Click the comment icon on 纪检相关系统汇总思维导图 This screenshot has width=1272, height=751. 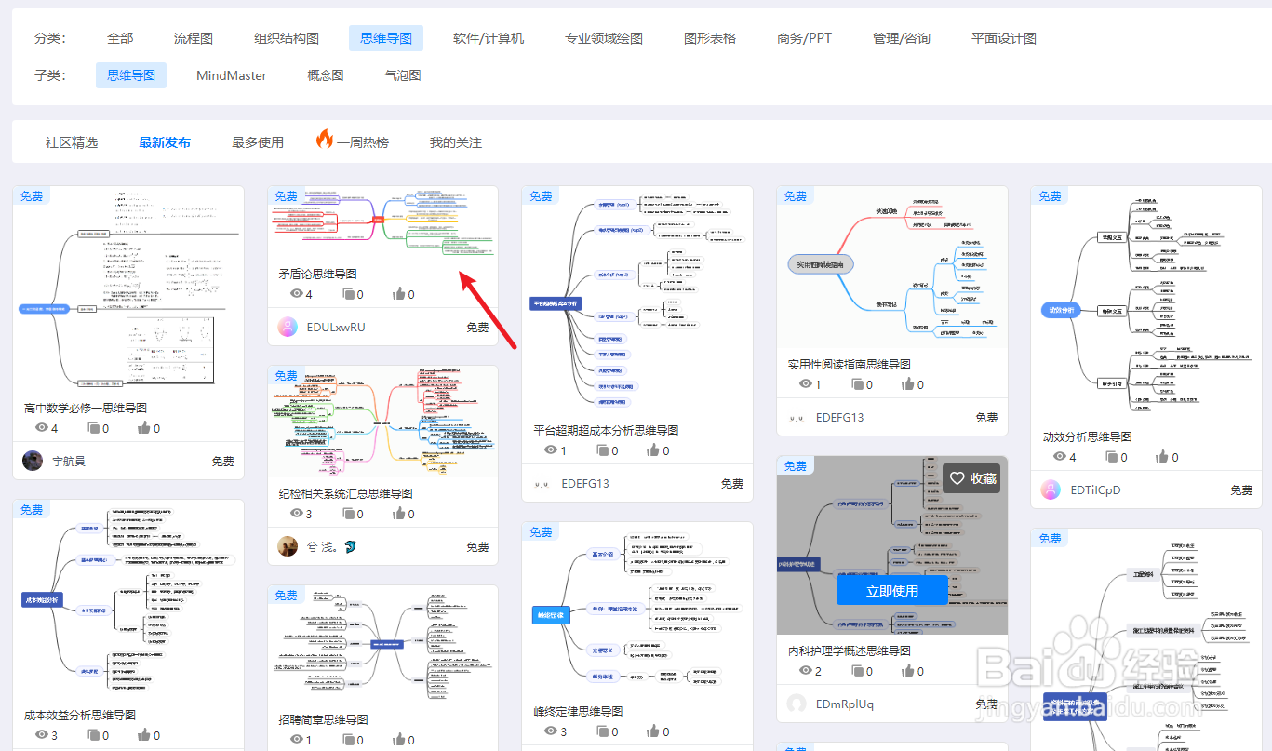pos(350,513)
